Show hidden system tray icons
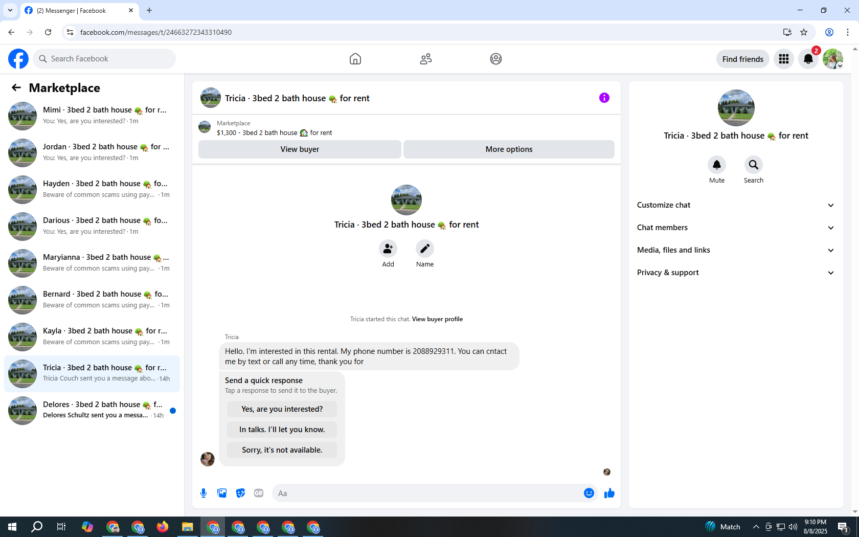The width and height of the screenshot is (859, 537). 756,527
